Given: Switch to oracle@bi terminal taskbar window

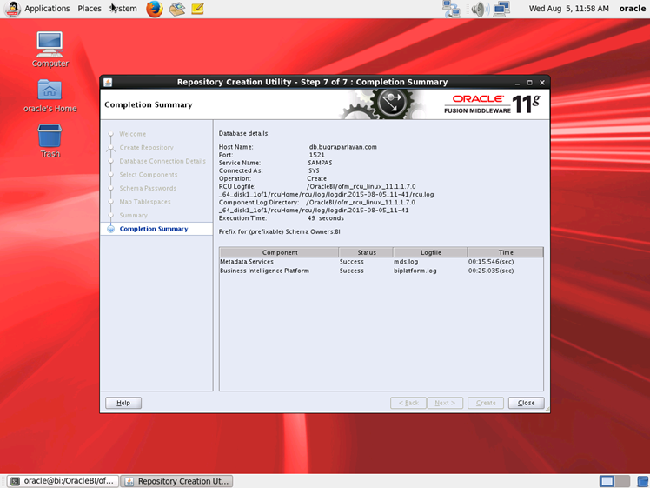Looking at the screenshot, I should click(x=63, y=481).
